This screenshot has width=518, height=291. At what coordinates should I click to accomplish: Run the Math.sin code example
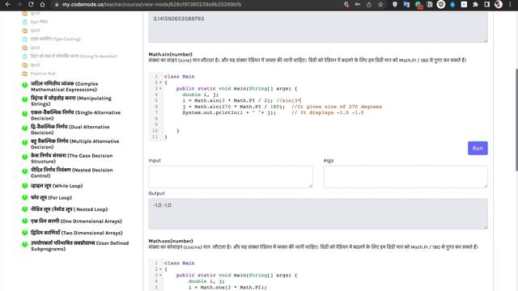[478, 148]
